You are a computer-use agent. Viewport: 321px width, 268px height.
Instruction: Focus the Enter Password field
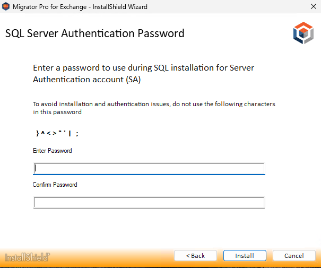click(149, 169)
